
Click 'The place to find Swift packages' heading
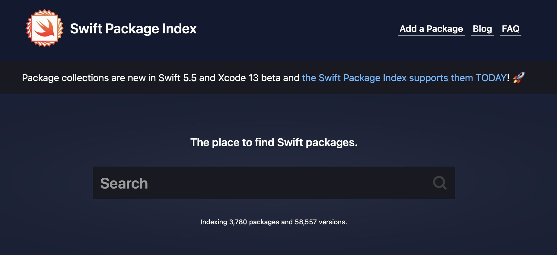[274, 143]
